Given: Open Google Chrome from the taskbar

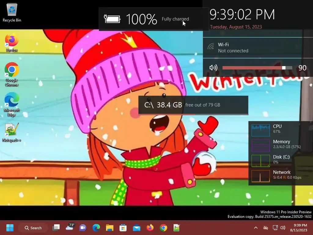Looking at the screenshot, I should [163, 228].
